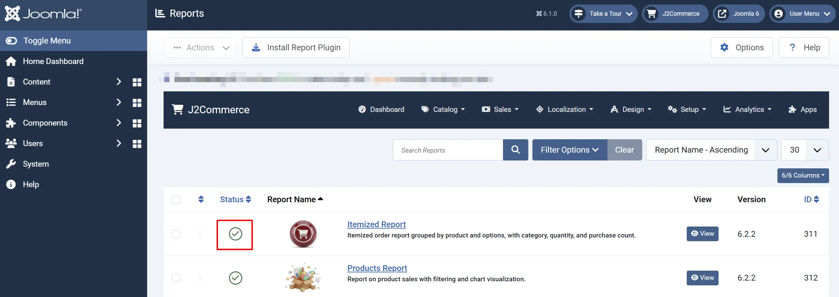Open the Products Report link
This screenshot has height=297, width=839.
[x=377, y=268]
